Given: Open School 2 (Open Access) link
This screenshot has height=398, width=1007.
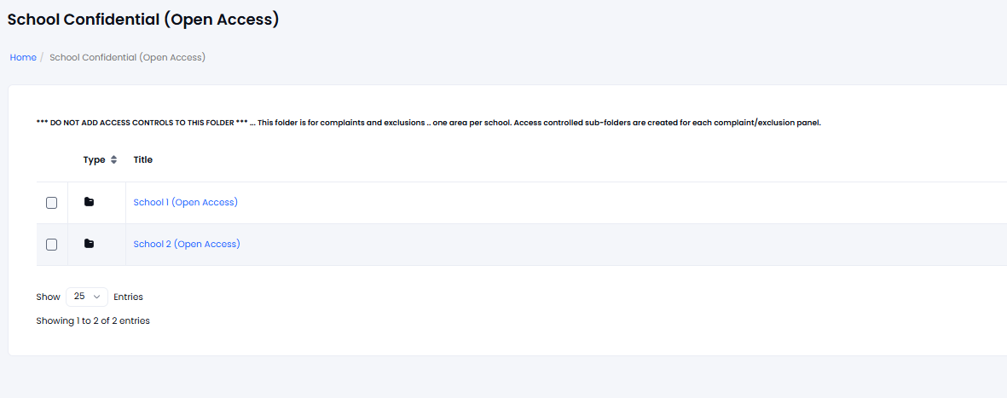Looking at the screenshot, I should 186,244.
